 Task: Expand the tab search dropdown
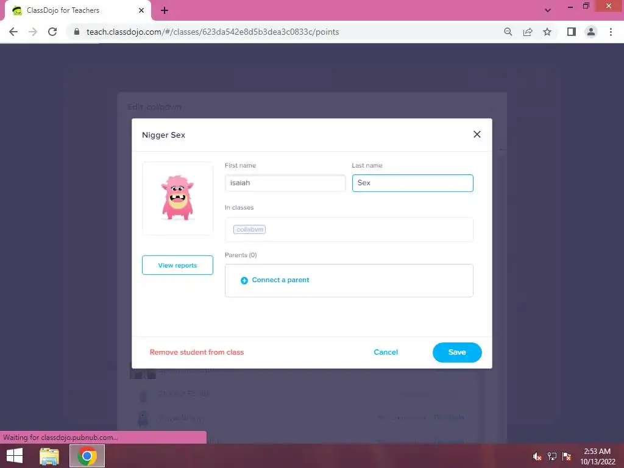pyautogui.click(x=548, y=10)
